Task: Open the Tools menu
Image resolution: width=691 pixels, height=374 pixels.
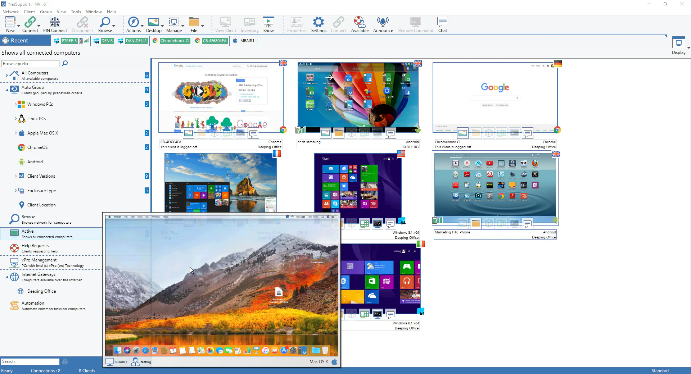Action: [x=76, y=12]
